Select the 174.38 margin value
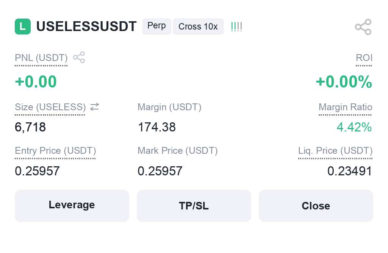Viewport: 388px width, 253px height. tap(156, 127)
